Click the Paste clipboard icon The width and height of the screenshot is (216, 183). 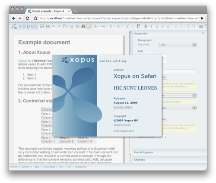tap(139, 26)
